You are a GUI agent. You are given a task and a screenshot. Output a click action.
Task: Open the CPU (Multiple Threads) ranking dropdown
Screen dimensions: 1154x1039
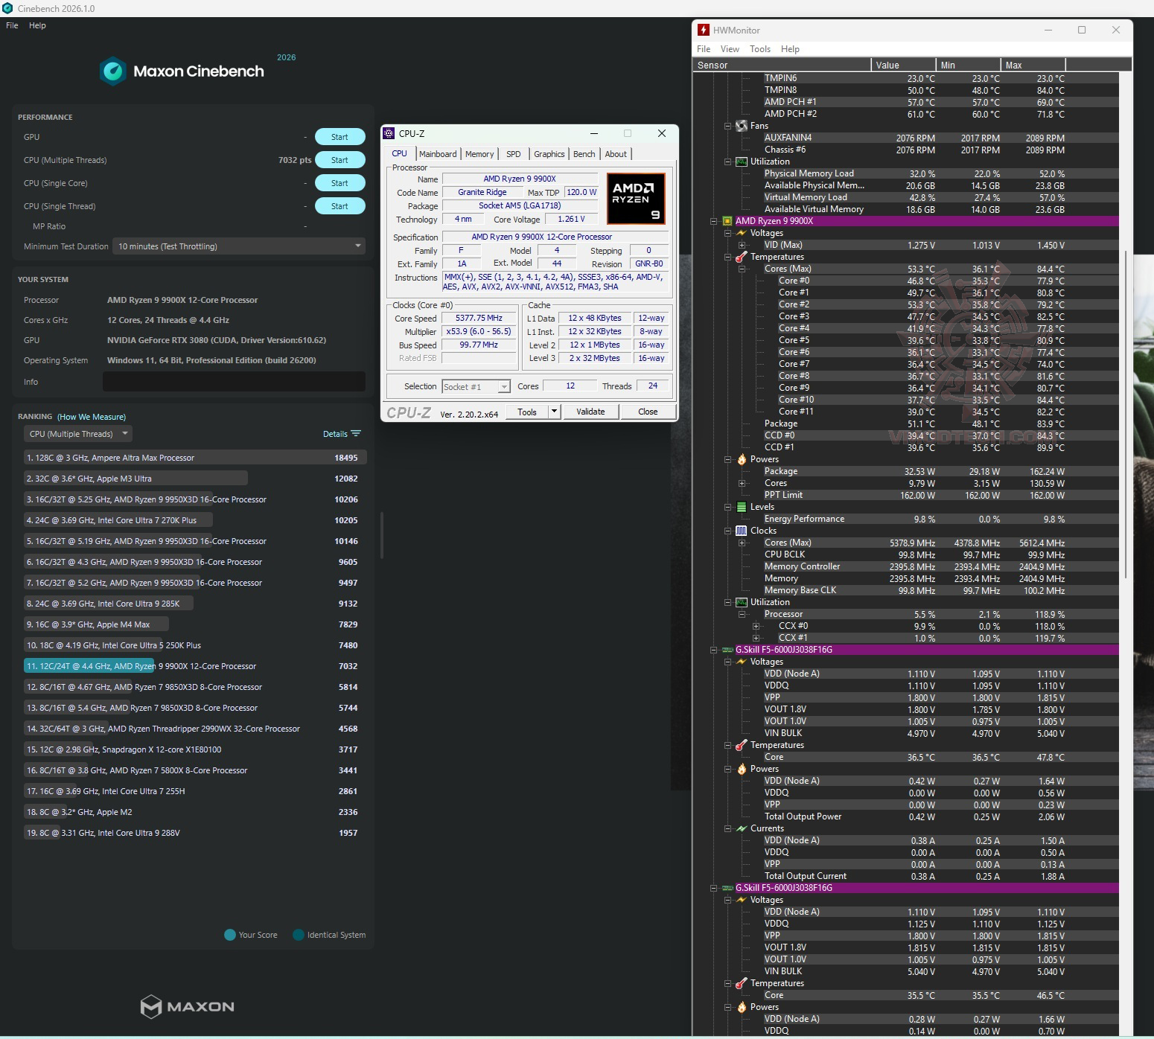pos(78,434)
